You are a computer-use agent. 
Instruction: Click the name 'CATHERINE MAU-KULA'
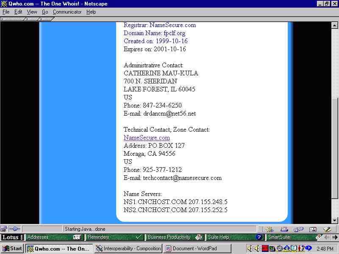pos(161,73)
